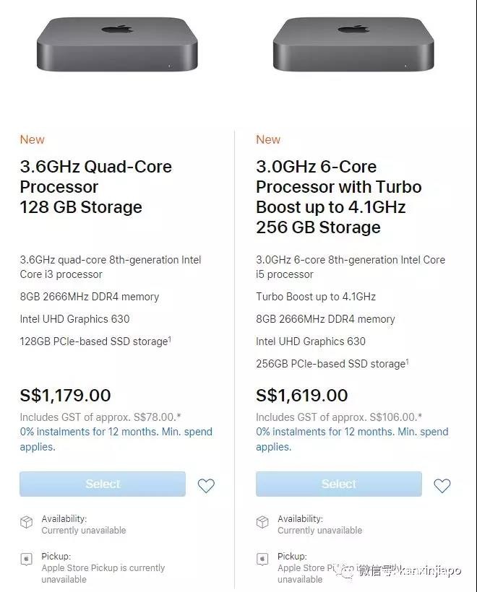Open 0% instalments link under S$1,179.00
The height and width of the screenshot is (592, 477).
point(116,439)
